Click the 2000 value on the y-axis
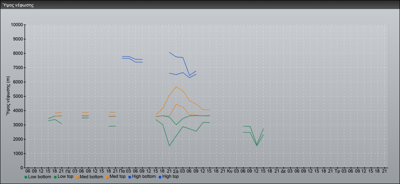 click(x=18, y=139)
